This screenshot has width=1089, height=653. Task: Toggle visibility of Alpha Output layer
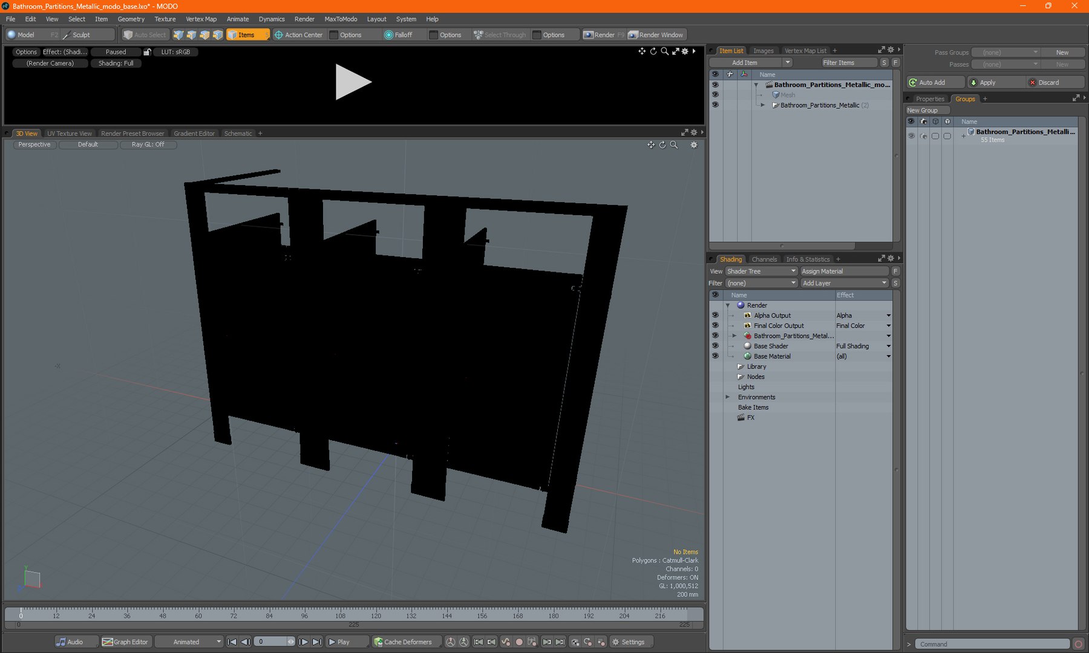pyautogui.click(x=715, y=316)
